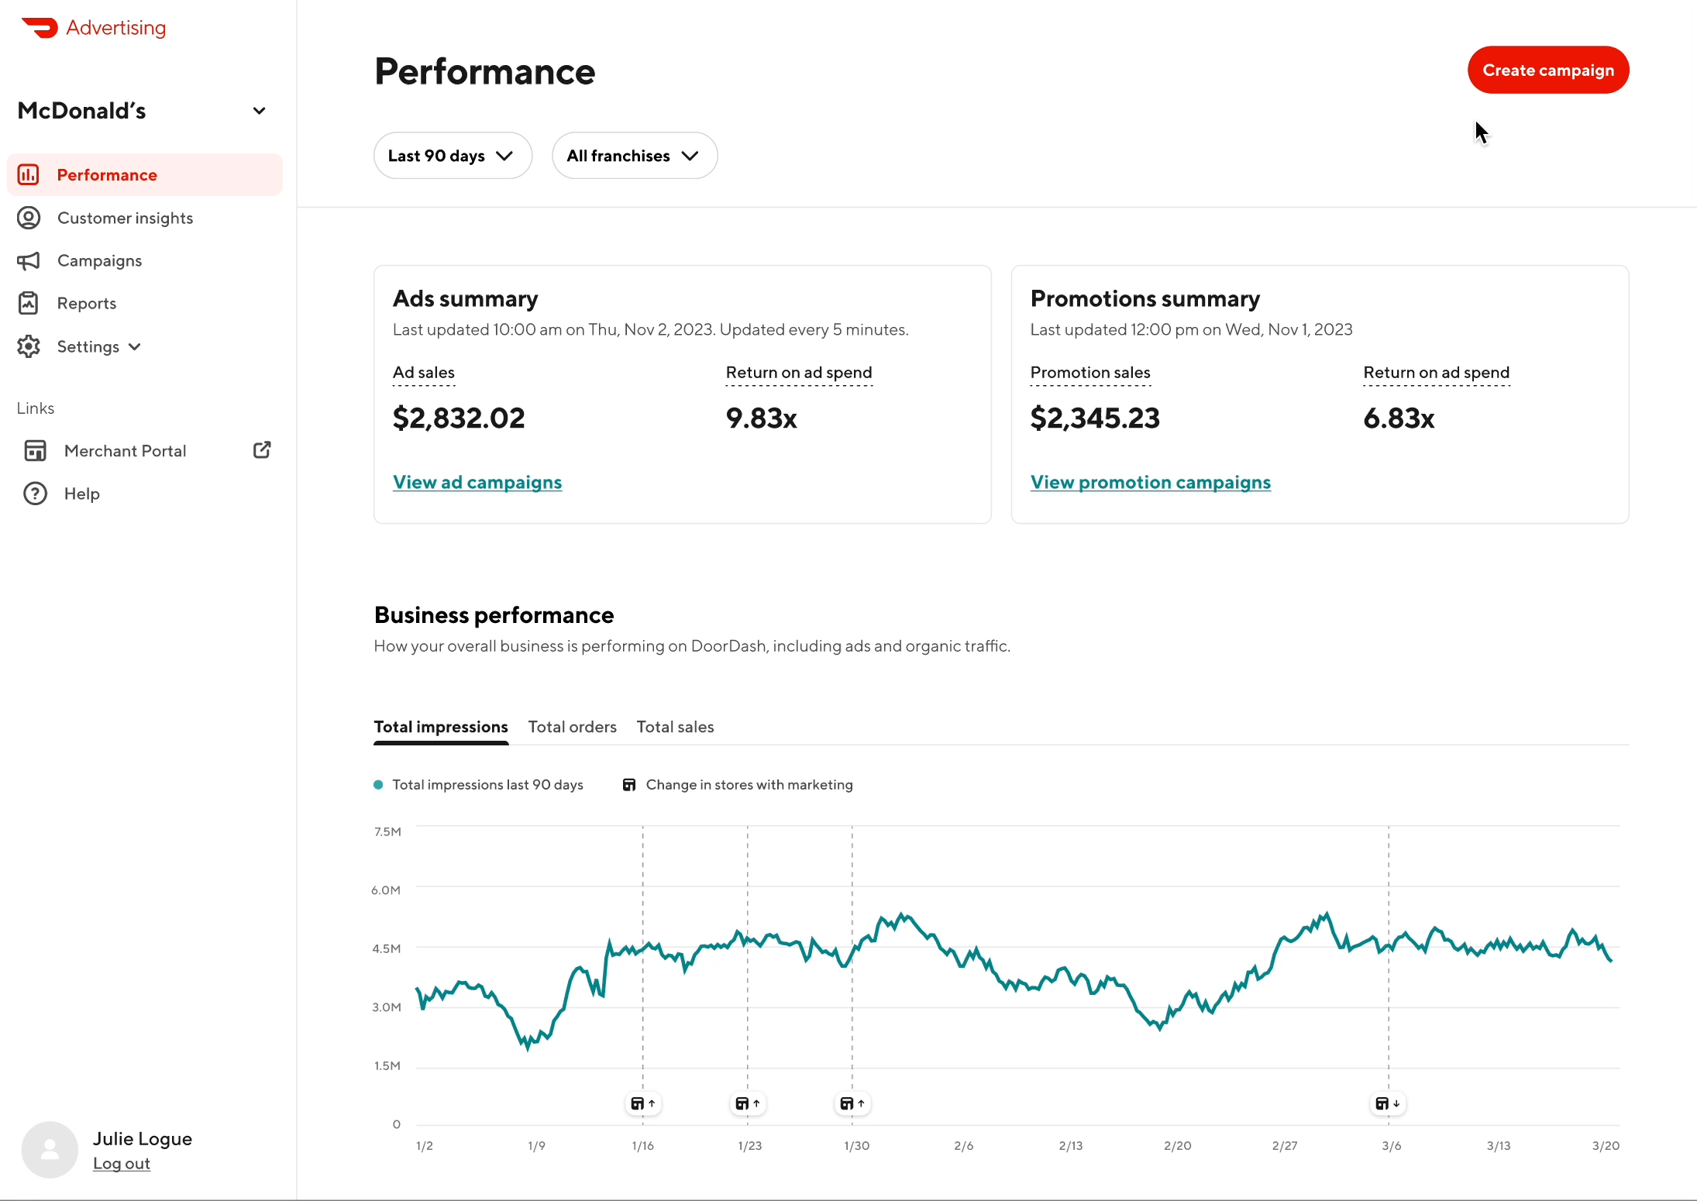
Task: Open the Last 90 days dropdown
Action: (x=453, y=156)
